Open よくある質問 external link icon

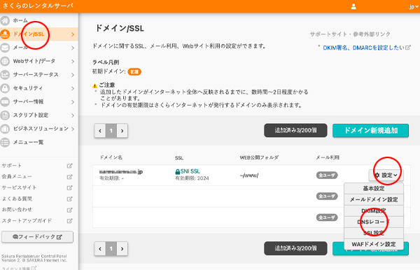69,199
